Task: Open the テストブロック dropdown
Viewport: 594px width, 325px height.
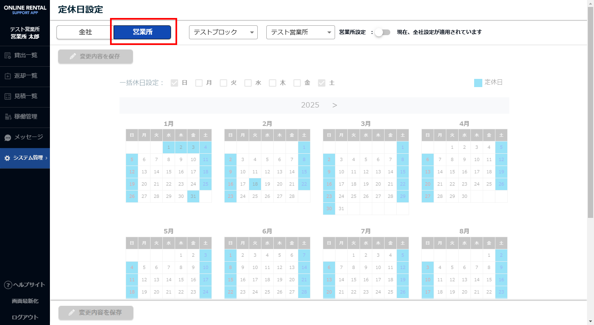Action: (x=223, y=32)
